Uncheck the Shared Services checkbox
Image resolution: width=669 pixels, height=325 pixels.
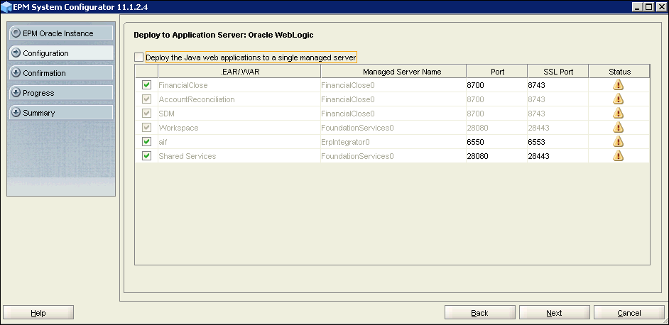147,155
